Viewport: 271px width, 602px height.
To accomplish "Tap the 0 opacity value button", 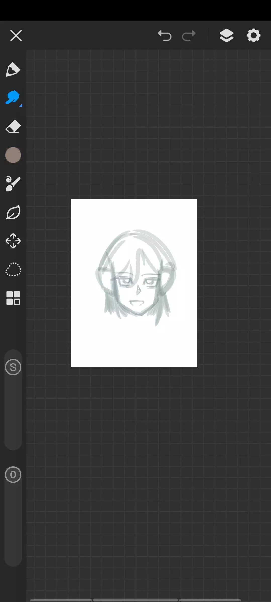I will pyautogui.click(x=13, y=475).
